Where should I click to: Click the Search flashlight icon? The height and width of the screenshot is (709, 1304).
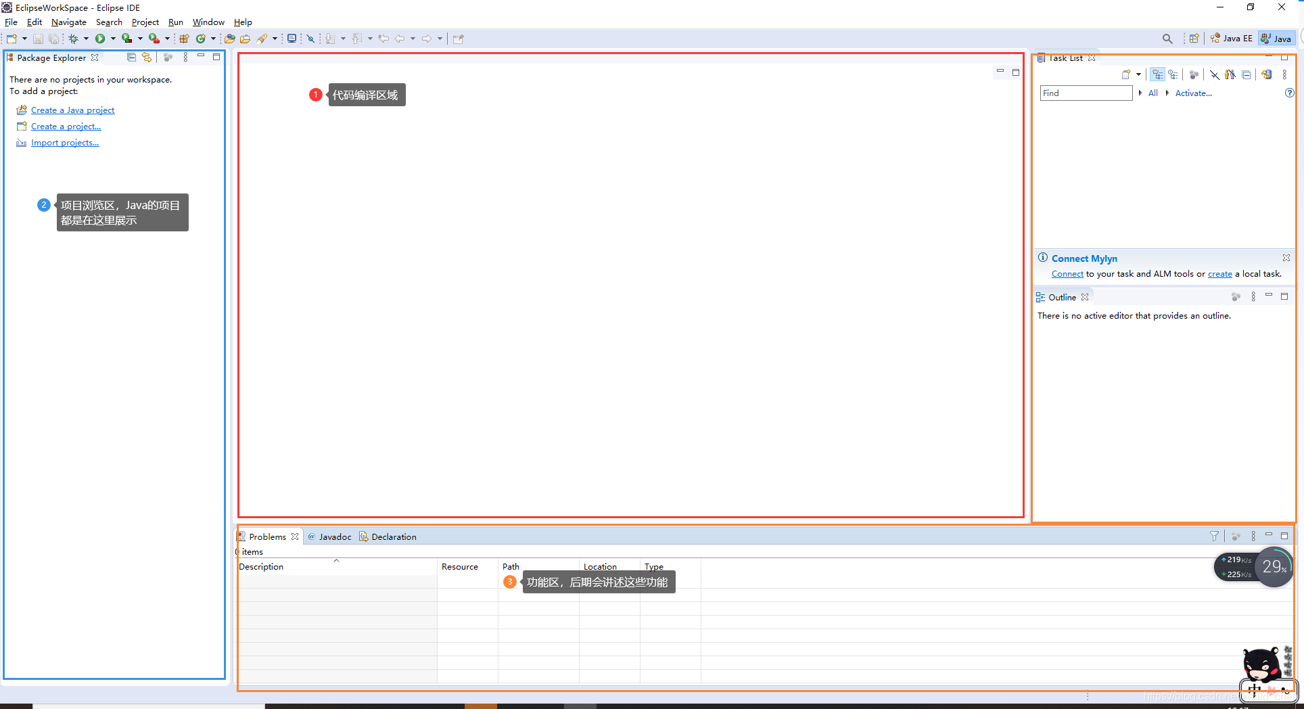262,39
